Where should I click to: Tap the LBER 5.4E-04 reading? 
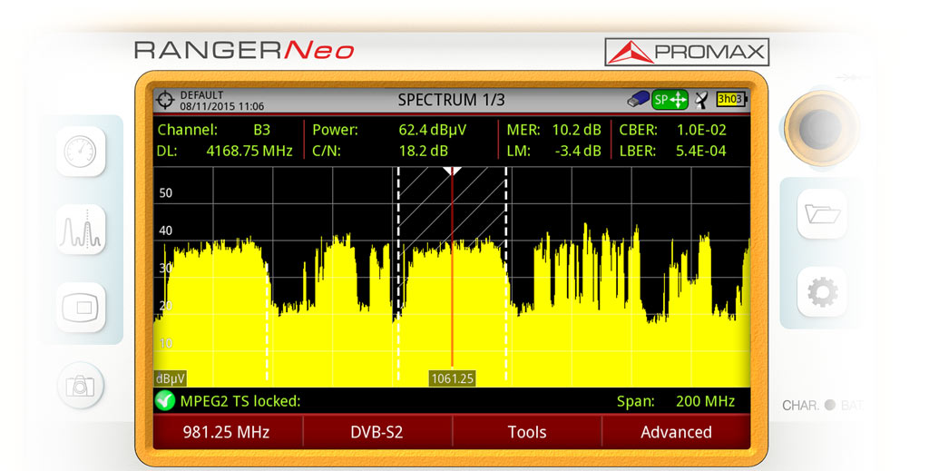[701, 151]
